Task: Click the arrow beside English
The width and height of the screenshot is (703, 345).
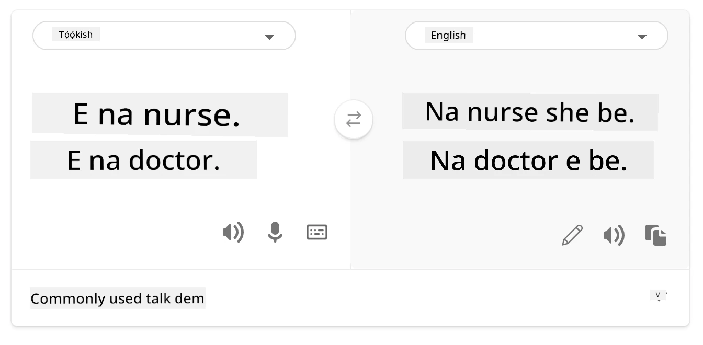Action: 642,37
